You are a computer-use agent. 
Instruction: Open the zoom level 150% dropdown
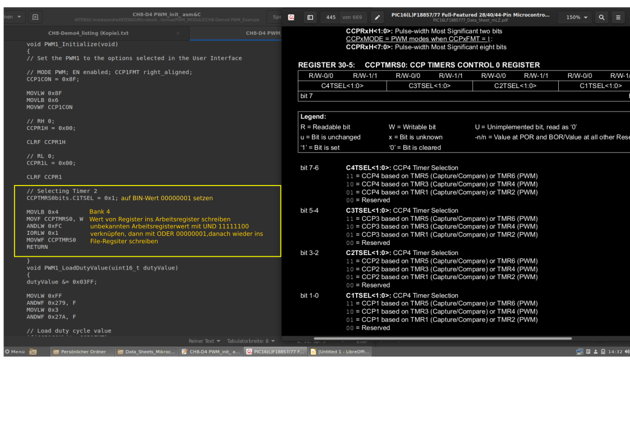(x=577, y=17)
